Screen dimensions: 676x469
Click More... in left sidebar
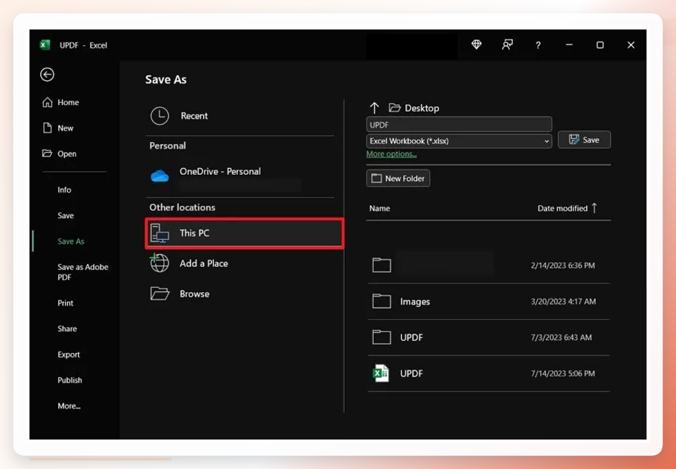69,406
